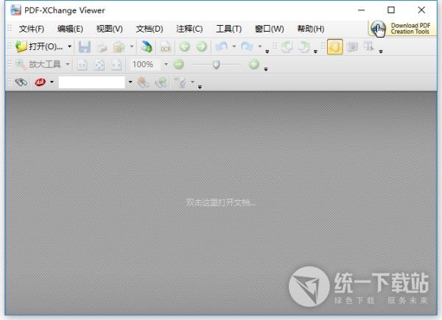
Task: Click the binoculars Find icon
Action: [x=21, y=82]
